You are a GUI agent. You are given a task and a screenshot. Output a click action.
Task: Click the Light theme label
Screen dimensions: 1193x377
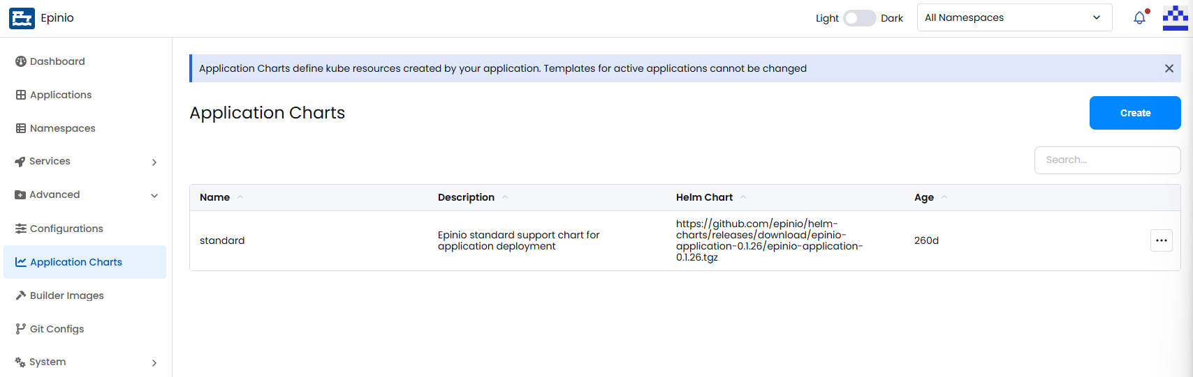(827, 18)
